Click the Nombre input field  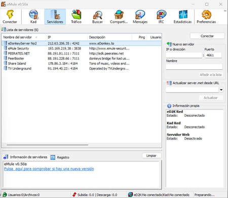(x=194, y=67)
